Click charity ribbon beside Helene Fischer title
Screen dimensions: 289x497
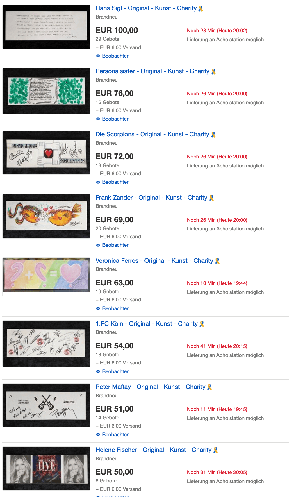tap(215, 450)
